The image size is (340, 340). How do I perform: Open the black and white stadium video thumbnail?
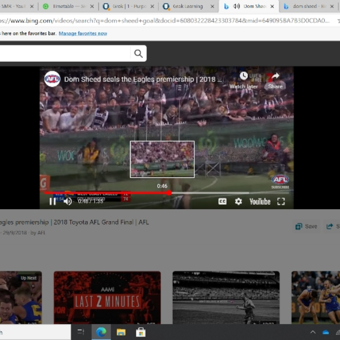[x=226, y=297]
